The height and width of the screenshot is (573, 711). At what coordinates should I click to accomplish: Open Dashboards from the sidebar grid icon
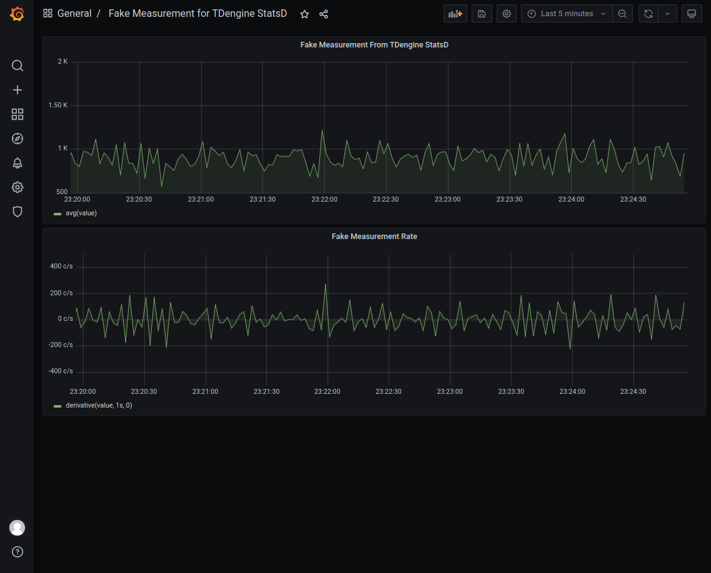click(x=17, y=114)
